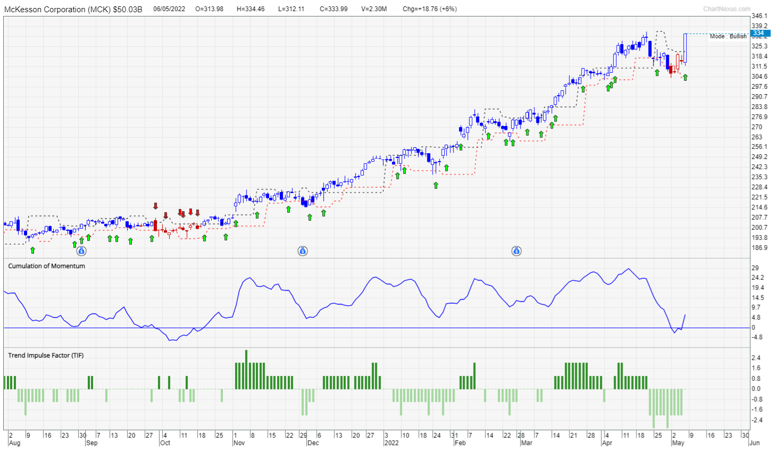
Task: Select the first red sell arrow in late September
Action: 155,206
